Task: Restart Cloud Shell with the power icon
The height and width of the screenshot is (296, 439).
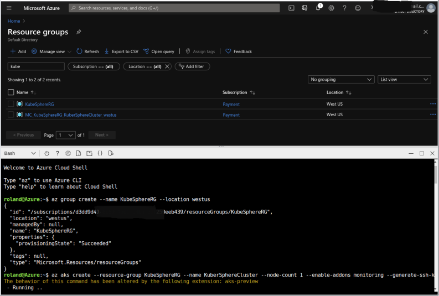Action: [x=47, y=153]
